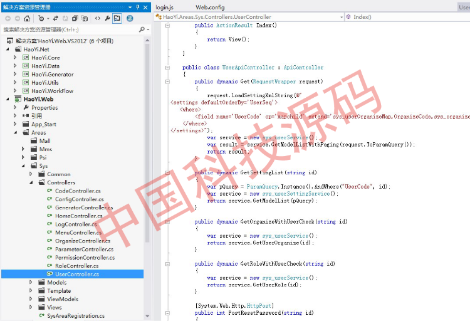Collapse the outlining box at PostResetPassword method

pos(167,313)
